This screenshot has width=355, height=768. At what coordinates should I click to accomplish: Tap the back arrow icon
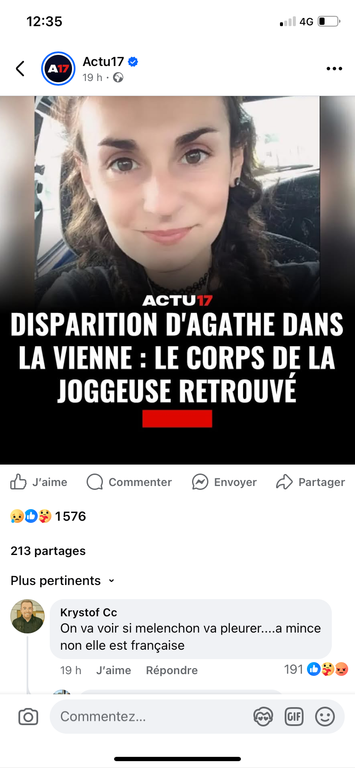click(20, 69)
